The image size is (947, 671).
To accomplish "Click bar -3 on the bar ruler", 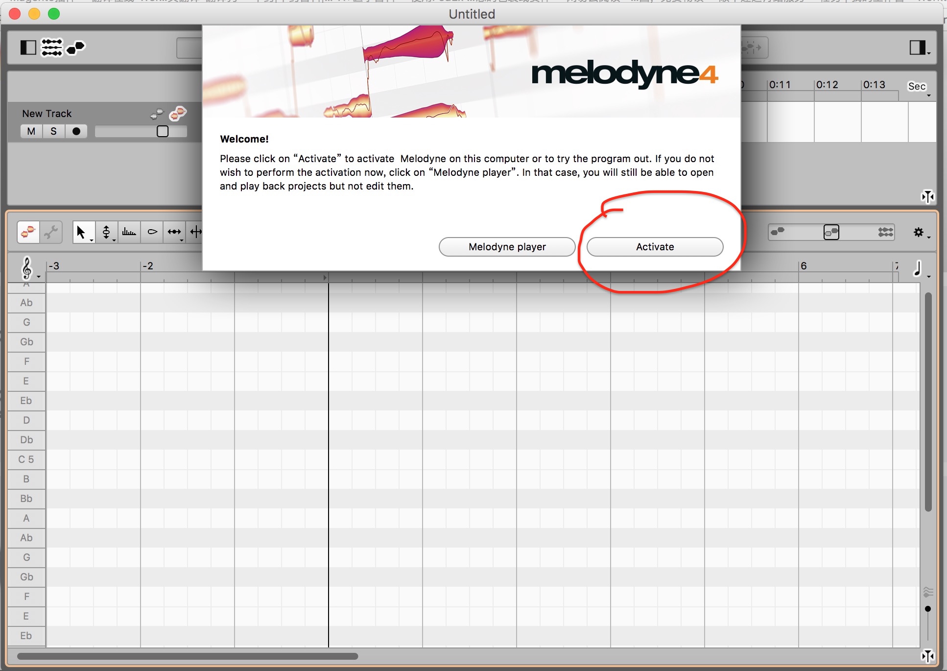I will click(x=54, y=266).
